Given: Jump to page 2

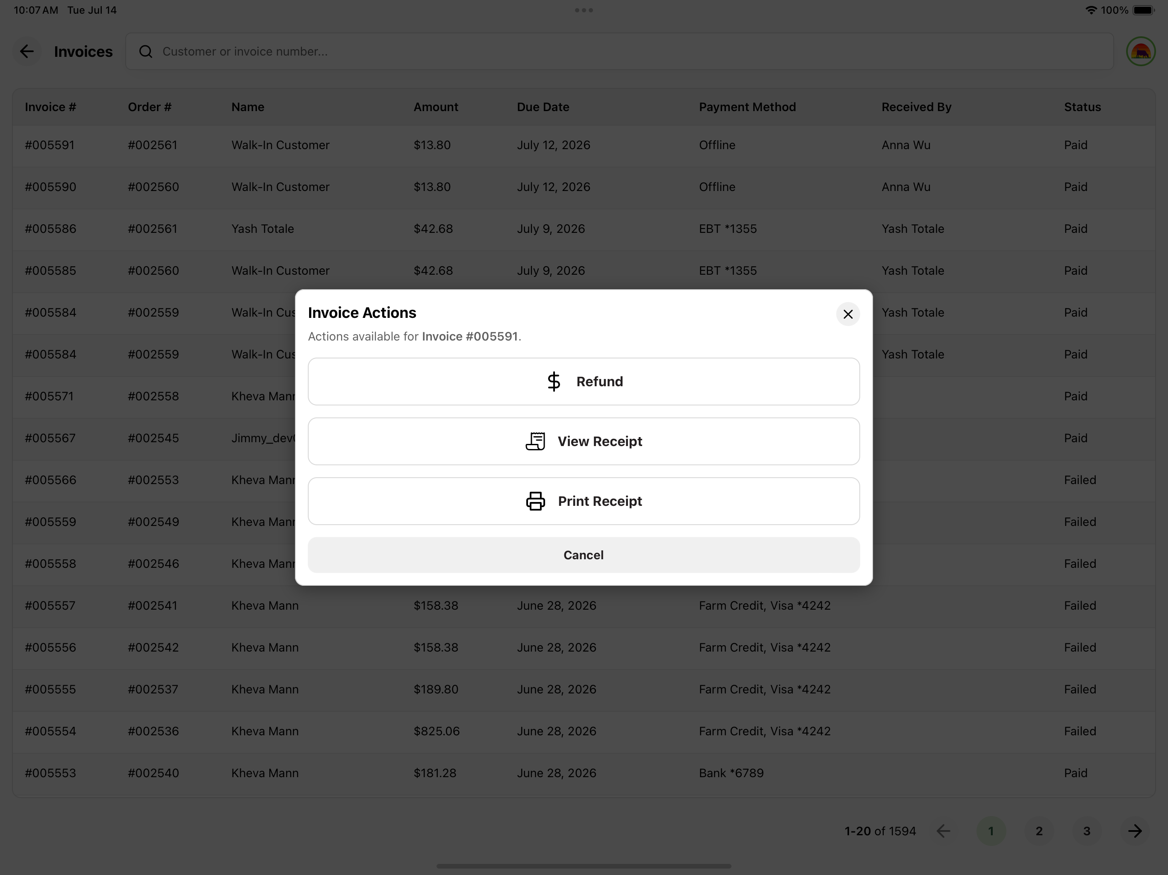Looking at the screenshot, I should click(x=1038, y=831).
